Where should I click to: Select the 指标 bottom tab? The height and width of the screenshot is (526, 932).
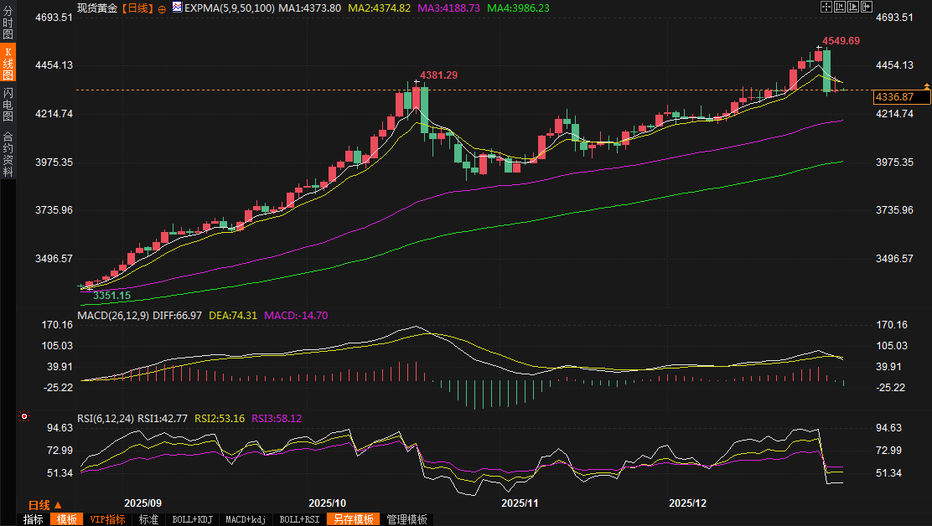pos(34,519)
